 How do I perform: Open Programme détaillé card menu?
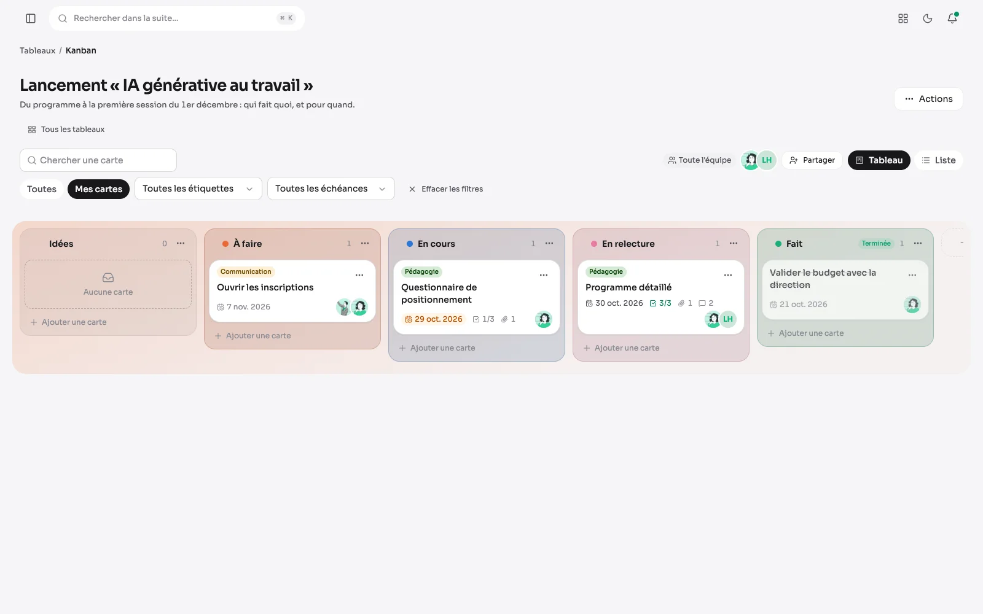click(728, 275)
